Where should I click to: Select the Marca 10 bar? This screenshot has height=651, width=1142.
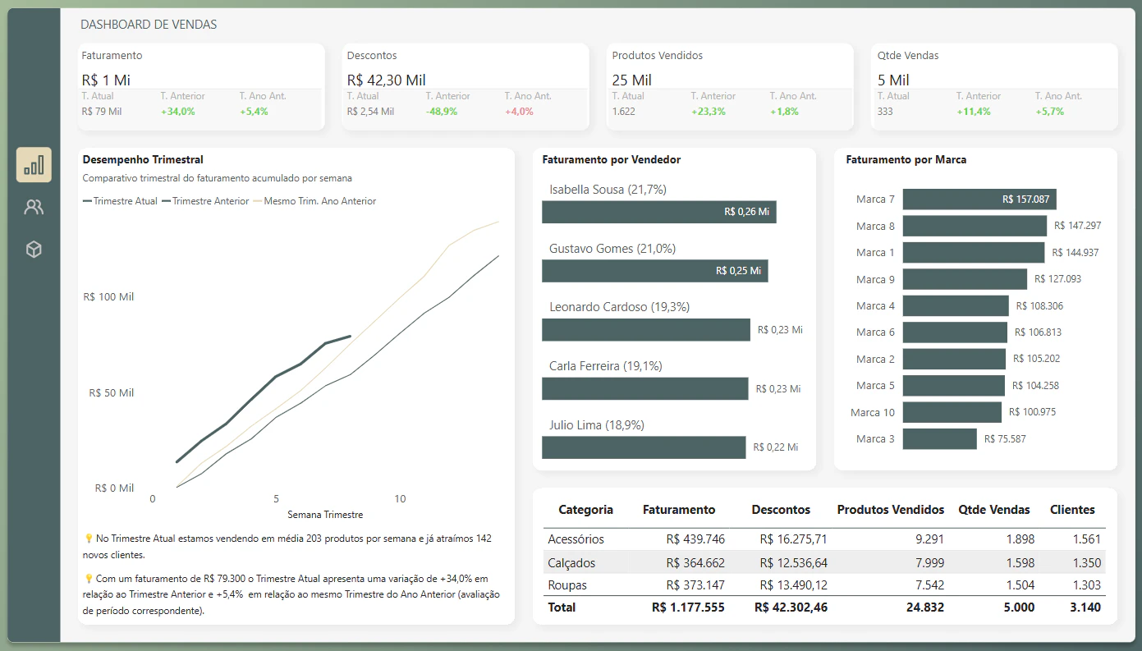tap(952, 412)
